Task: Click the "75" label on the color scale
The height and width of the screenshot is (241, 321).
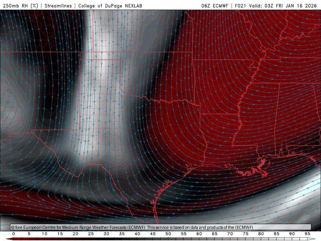Action: click(246, 234)
